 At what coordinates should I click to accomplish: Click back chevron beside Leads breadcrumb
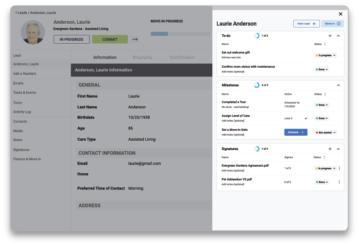[x=16, y=12]
